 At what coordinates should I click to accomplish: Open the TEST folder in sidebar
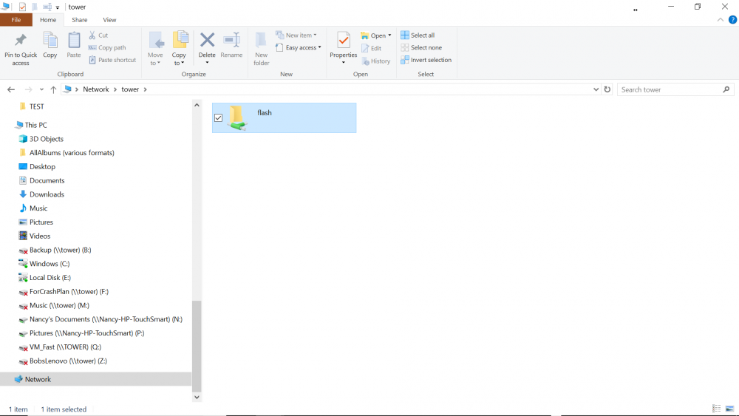click(36, 106)
